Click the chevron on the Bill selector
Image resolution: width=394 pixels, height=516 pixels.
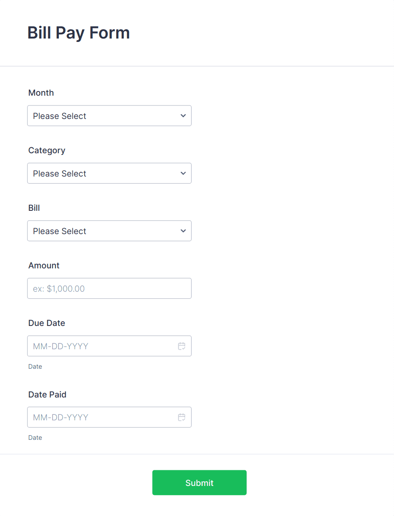point(183,231)
